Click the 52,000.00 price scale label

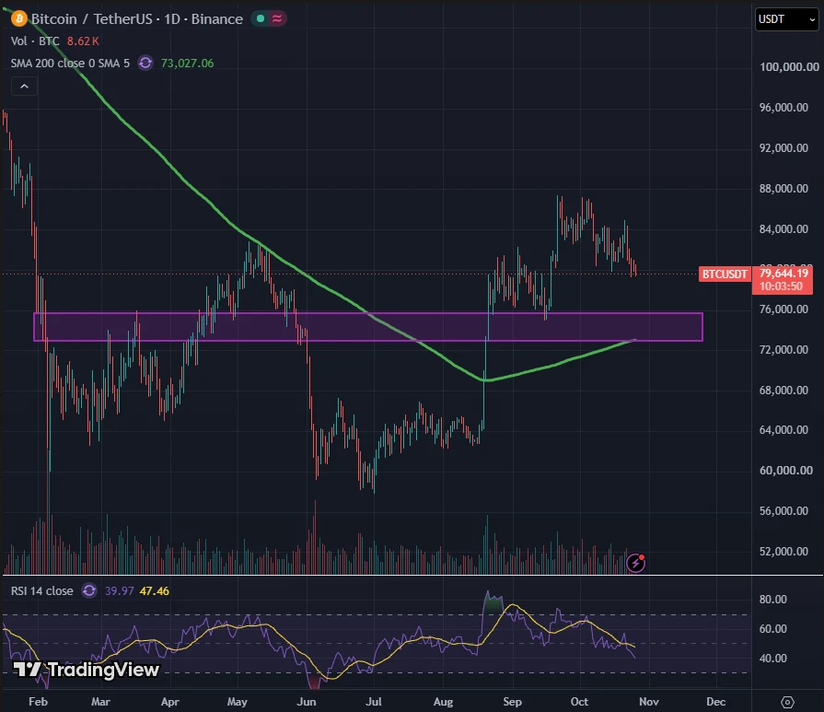coord(783,551)
